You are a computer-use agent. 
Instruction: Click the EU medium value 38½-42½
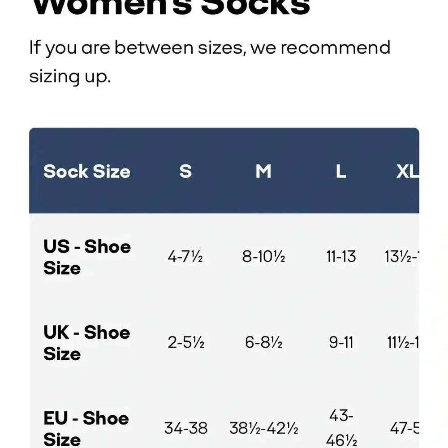(264, 428)
